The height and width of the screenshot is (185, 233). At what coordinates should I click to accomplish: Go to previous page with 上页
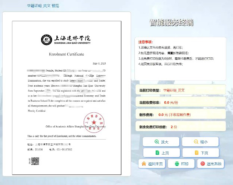[x=161, y=153]
